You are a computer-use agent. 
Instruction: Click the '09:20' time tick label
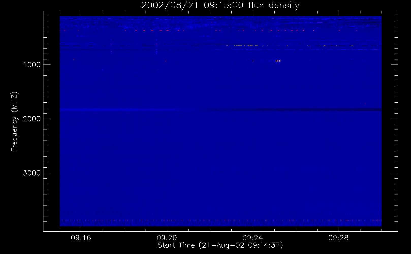(167, 238)
